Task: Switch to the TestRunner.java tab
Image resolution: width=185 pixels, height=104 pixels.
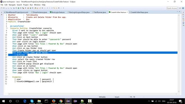Action: coord(99,12)
